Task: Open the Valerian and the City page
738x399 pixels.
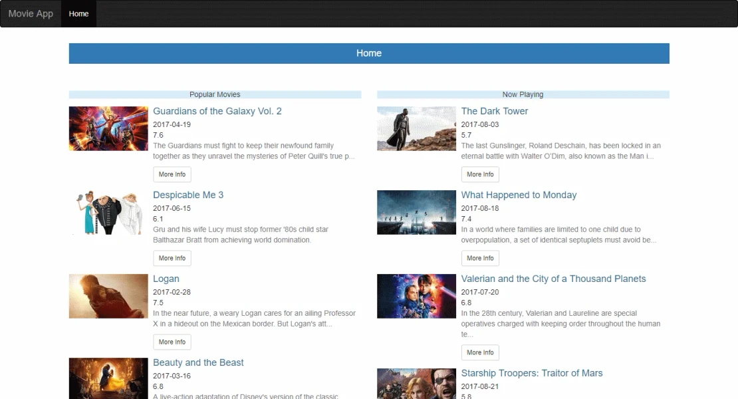Action: [553, 279]
